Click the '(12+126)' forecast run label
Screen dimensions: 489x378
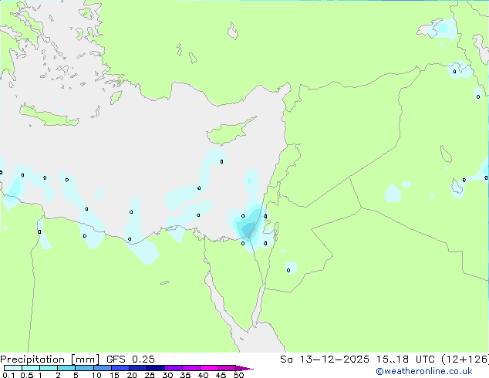465,359
